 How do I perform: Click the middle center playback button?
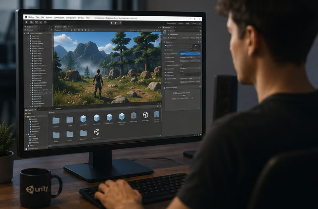click(116, 23)
